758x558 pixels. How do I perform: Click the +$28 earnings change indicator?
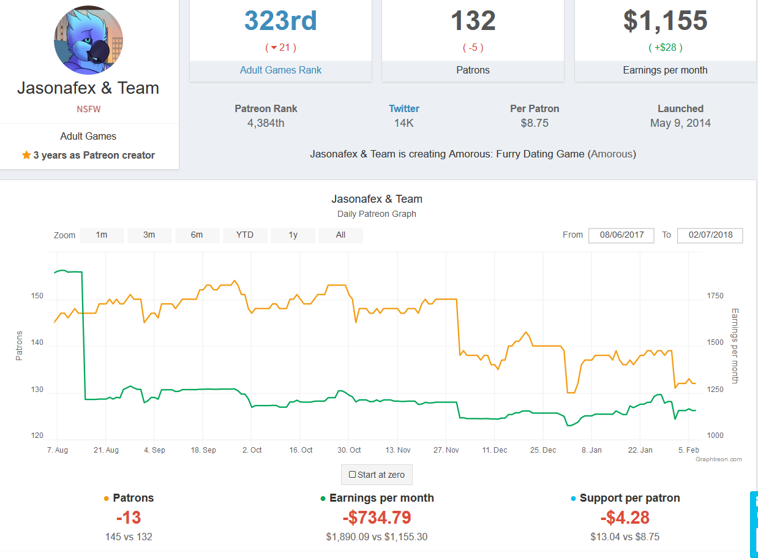(666, 47)
